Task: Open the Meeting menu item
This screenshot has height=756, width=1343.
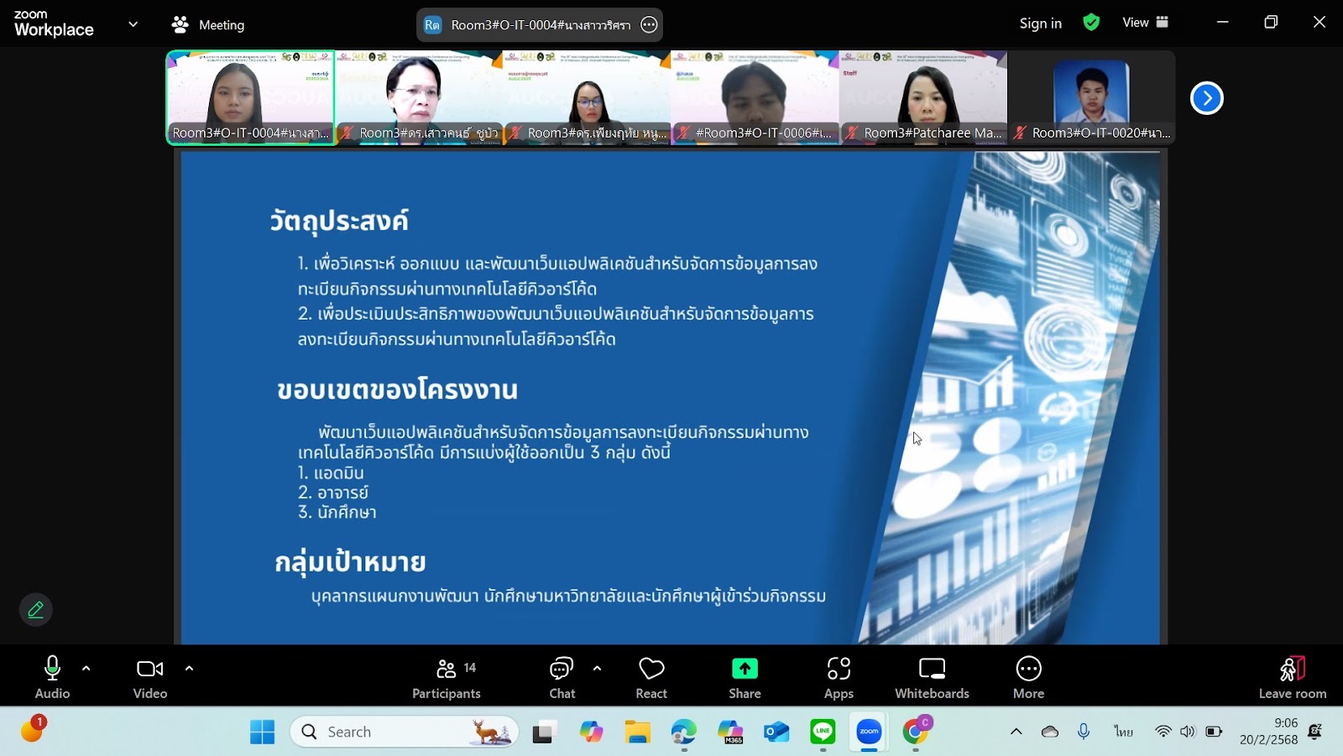Action: (208, 25)
